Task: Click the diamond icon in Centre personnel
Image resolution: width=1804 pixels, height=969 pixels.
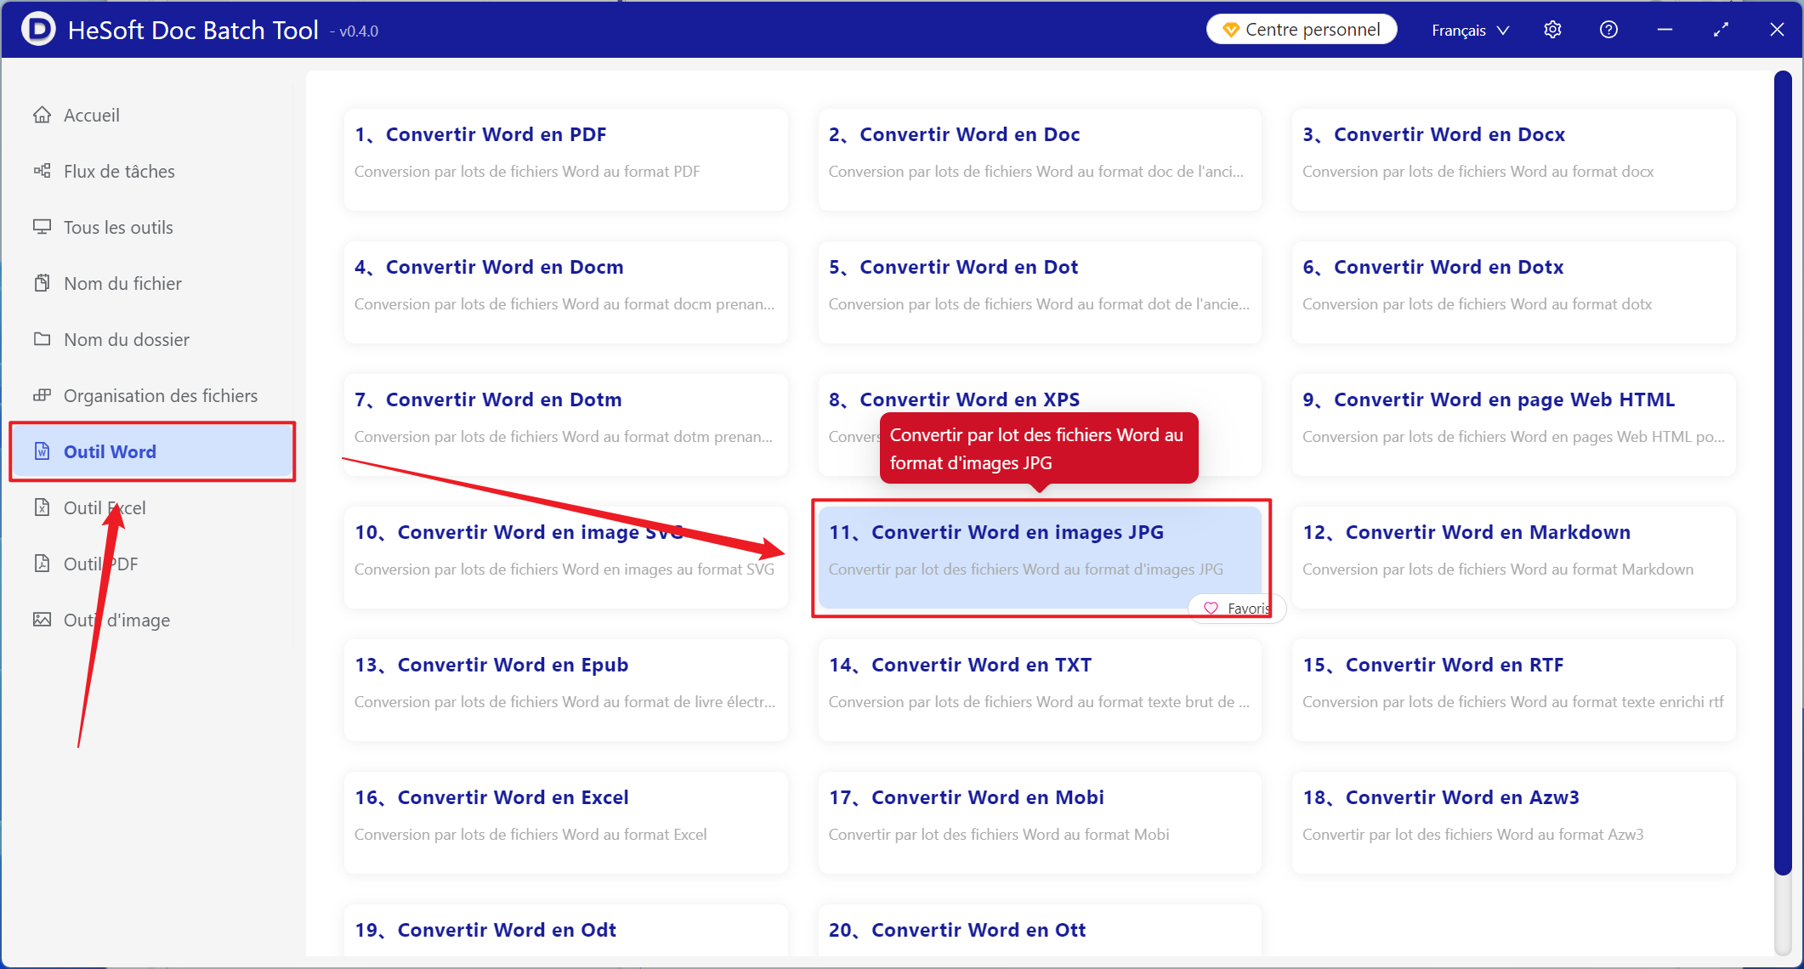Action: click(1230, 30)
